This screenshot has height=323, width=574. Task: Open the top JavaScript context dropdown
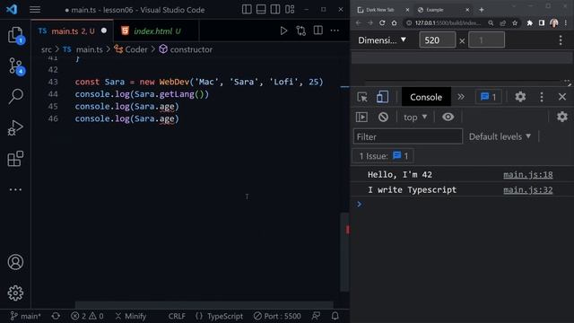pyautogui.click(x=415, y=118)
